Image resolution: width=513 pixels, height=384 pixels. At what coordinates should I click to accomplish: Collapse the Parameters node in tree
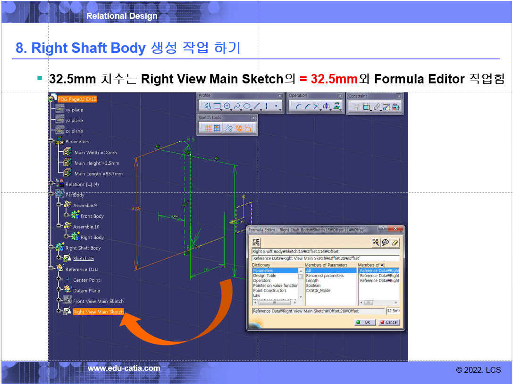51,141
